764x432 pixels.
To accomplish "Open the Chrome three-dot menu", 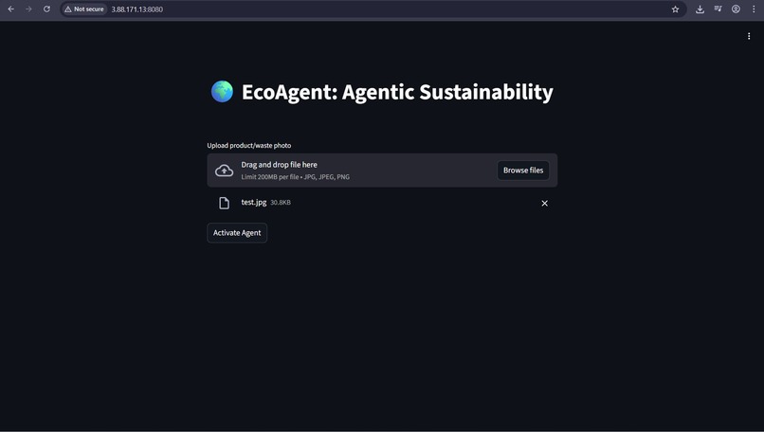I will pyautogui.click(x=754, y=9).
